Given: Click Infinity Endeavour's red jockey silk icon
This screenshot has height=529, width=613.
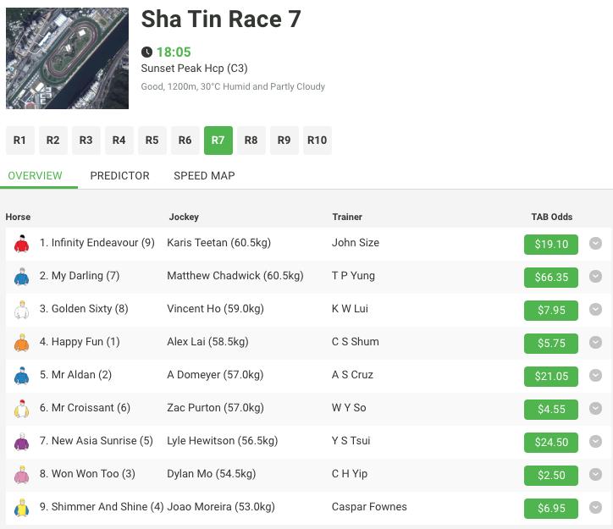Looking at the screenshot, I should (21, 244).
